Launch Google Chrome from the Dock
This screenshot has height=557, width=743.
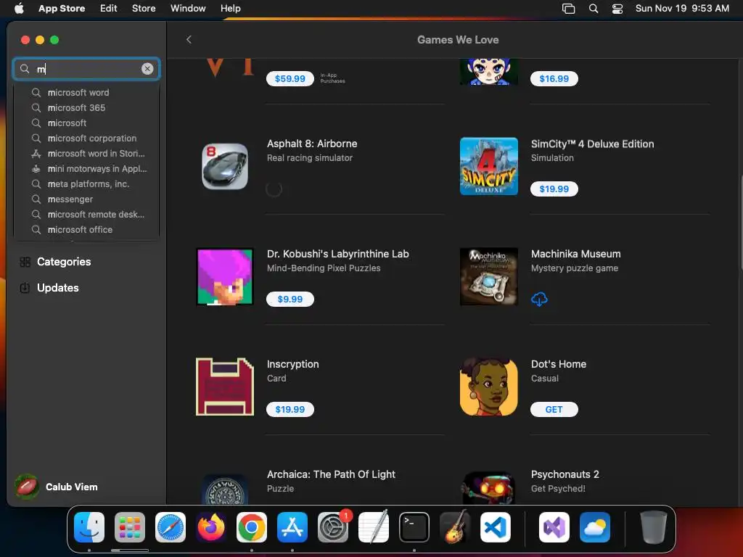pos(252,527)
